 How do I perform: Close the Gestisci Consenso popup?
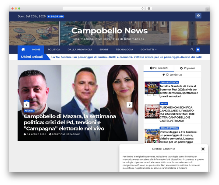tap(203, 149)
